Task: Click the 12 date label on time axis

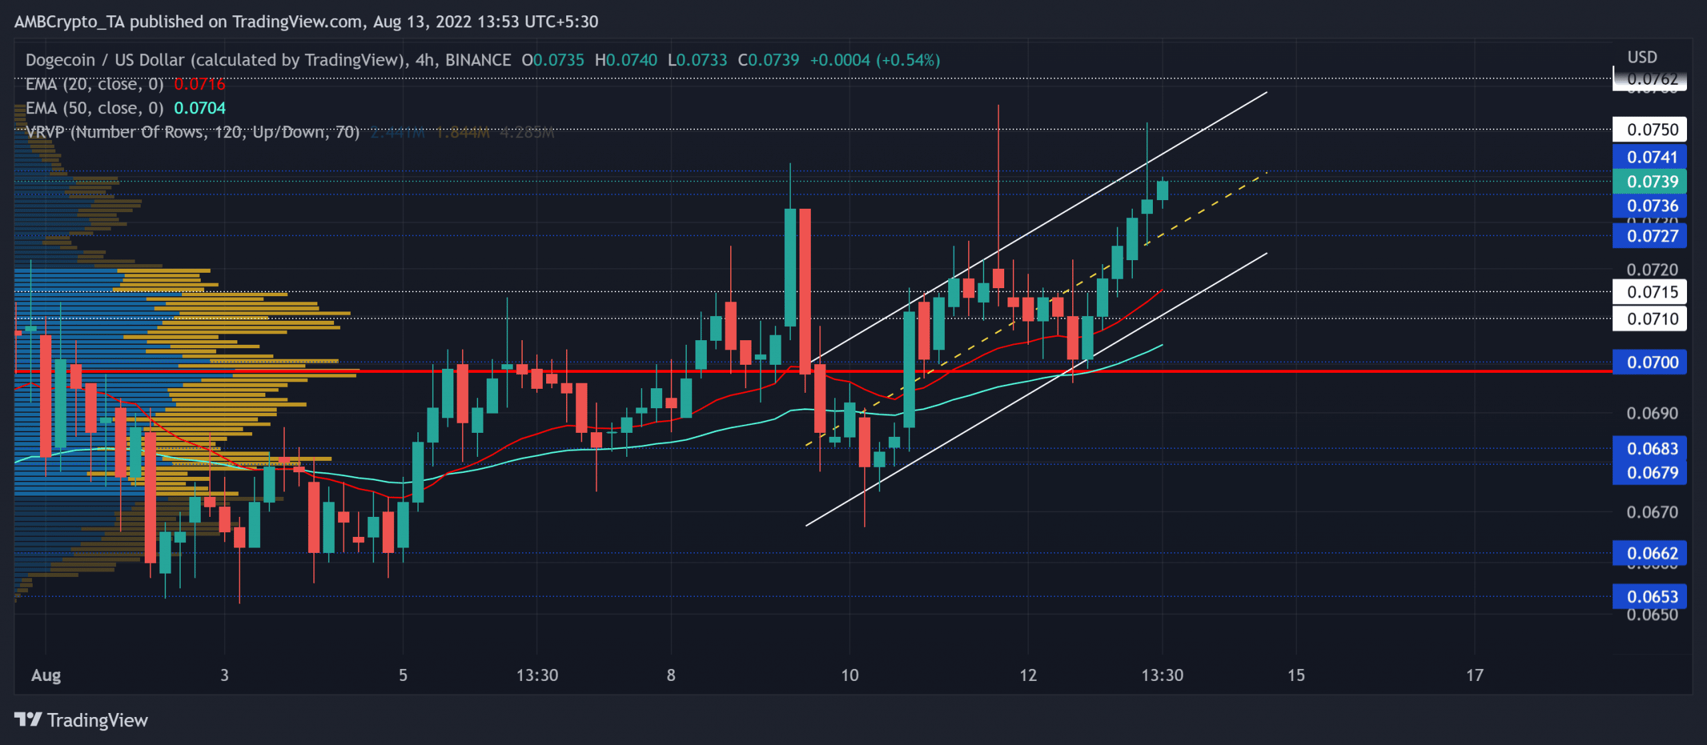Action: tap(1028, 675)
